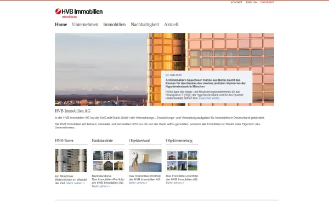Click the HVB Immobilien logo
Image resolution: width=329 pixels, height=205 pixels.
pos(79,13)
